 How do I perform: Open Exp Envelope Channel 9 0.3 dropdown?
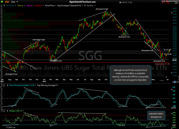tap(82, 6)
